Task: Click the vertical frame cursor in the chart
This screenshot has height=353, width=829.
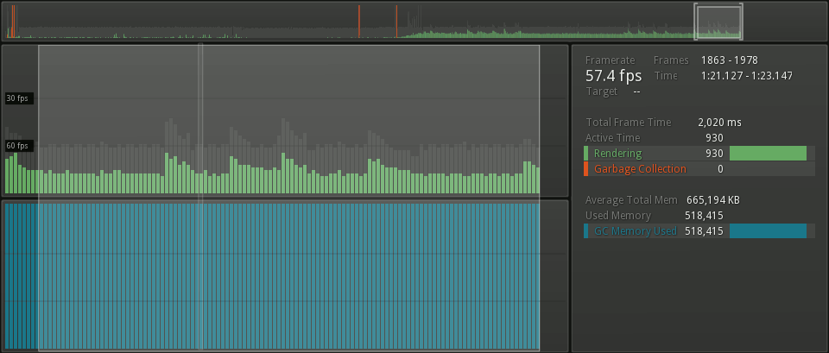Action: [x=200, y=197]
